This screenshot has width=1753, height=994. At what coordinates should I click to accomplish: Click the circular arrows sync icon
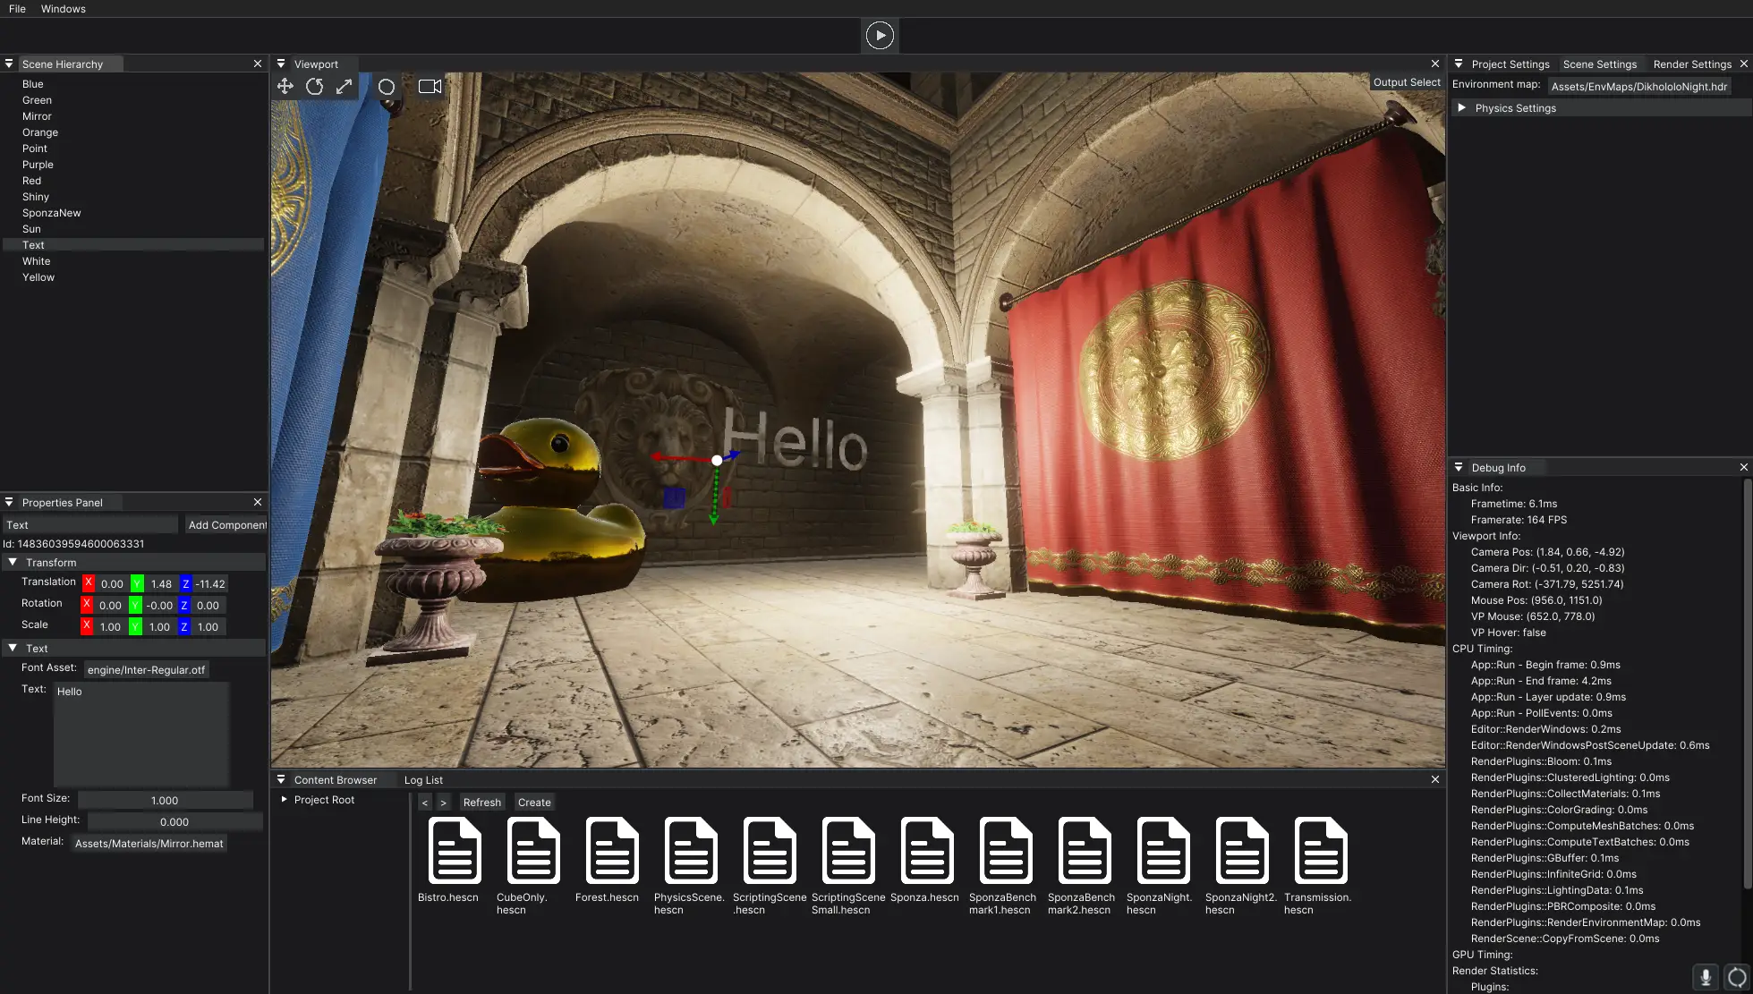1737,977
